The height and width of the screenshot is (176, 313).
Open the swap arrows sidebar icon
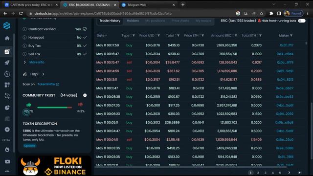(7, 96)
